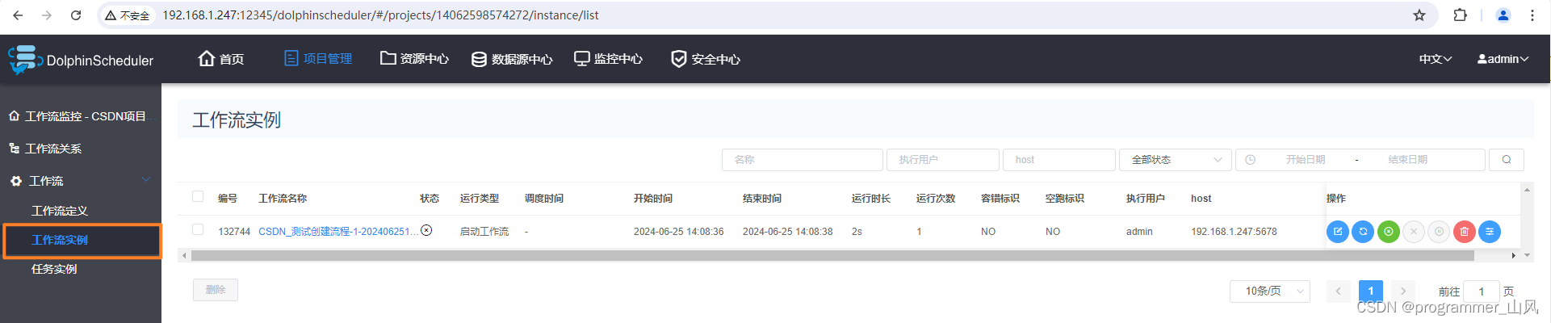
Task: Click the horizontal scrollbar right arrow
Action: click(1513, 255)
